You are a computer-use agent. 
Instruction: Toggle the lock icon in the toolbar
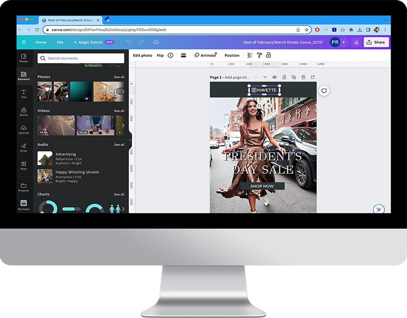tap(268, 55)
